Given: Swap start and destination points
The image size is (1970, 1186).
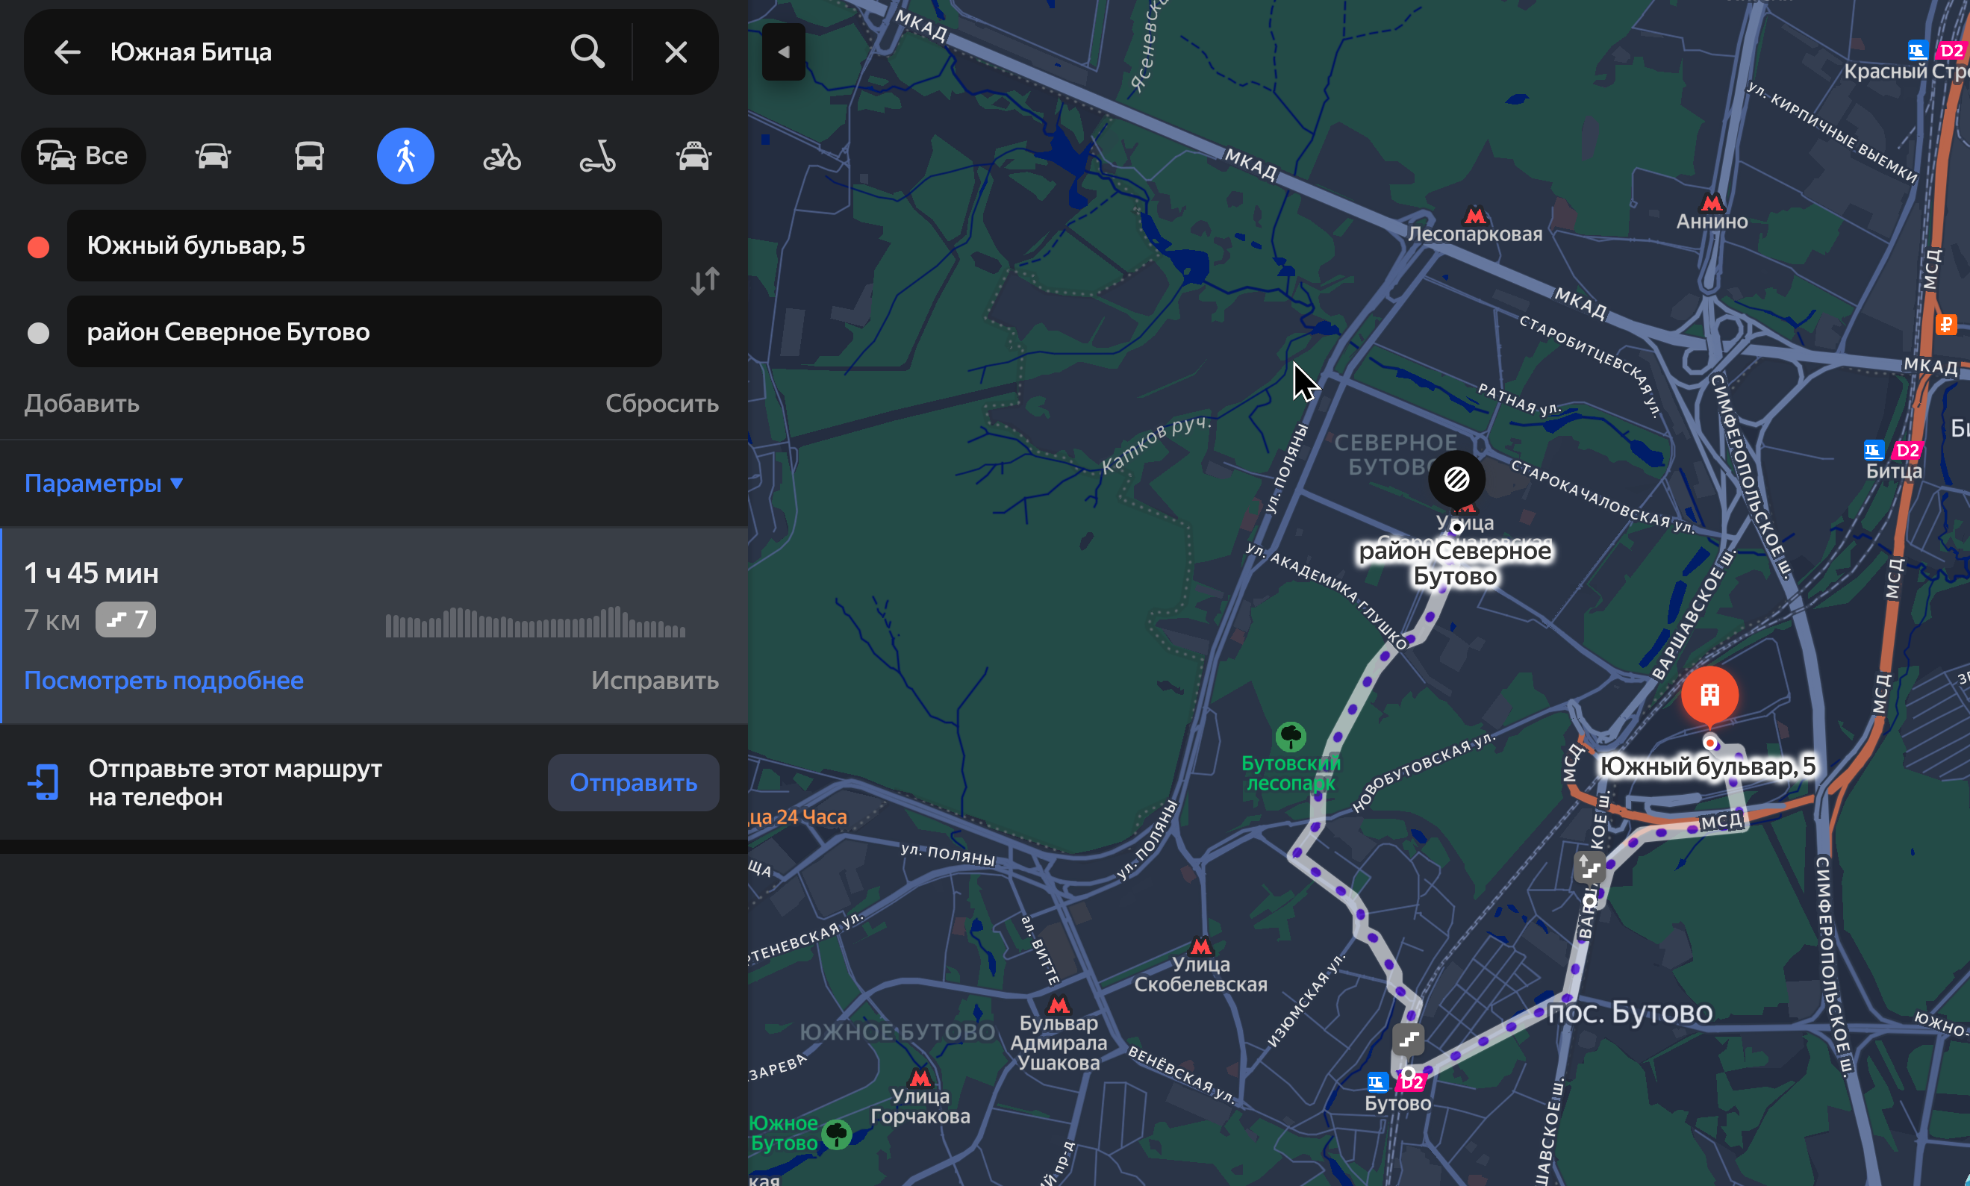Looking at the screenshot, I should 705,281.
